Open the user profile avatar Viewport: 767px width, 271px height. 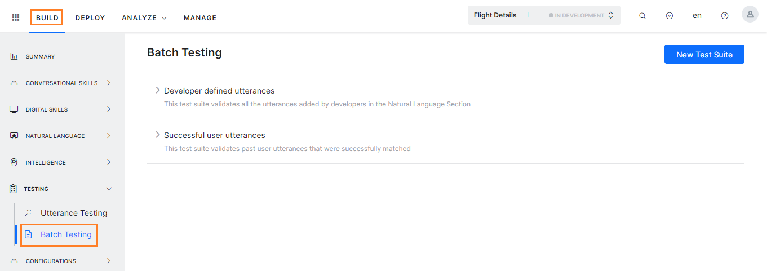tap(750, 15)
